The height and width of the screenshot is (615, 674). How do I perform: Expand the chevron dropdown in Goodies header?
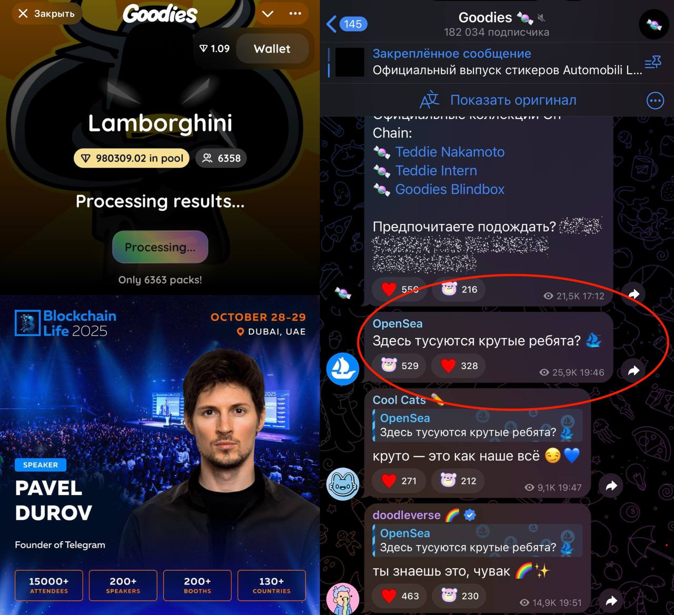pos(268,14)
